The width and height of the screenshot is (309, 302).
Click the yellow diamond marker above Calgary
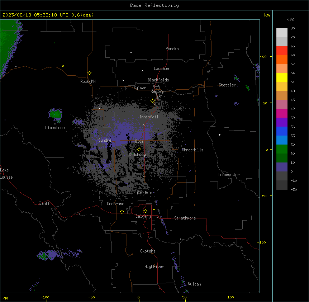click(x=145, y=211)
